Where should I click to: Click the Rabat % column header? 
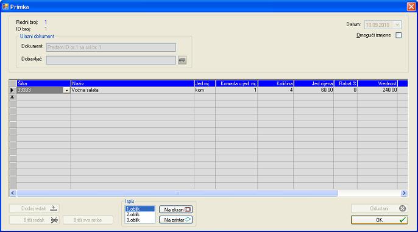coord(345,83)
